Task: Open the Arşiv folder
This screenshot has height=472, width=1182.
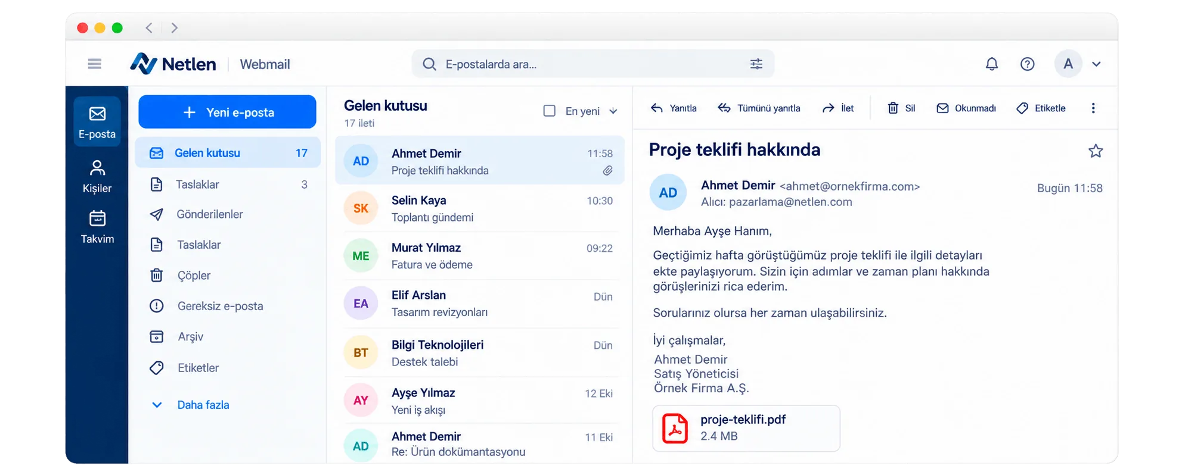Action: click(228, 337)
